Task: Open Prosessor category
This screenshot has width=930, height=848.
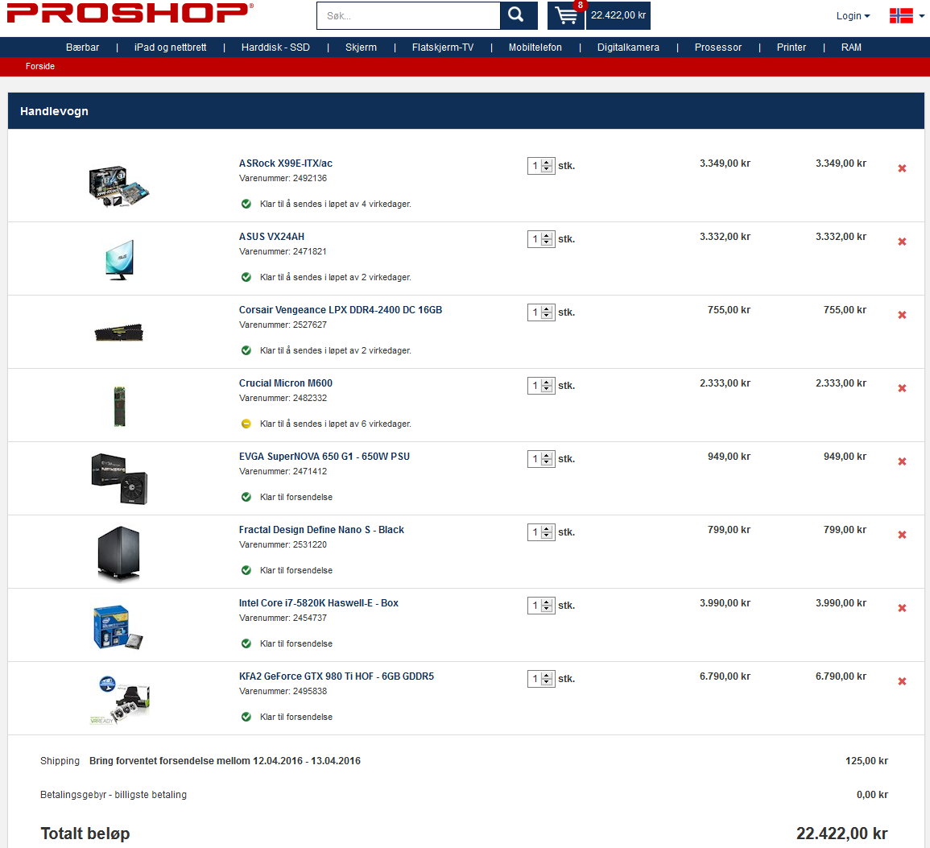Action: click(717, 47)
